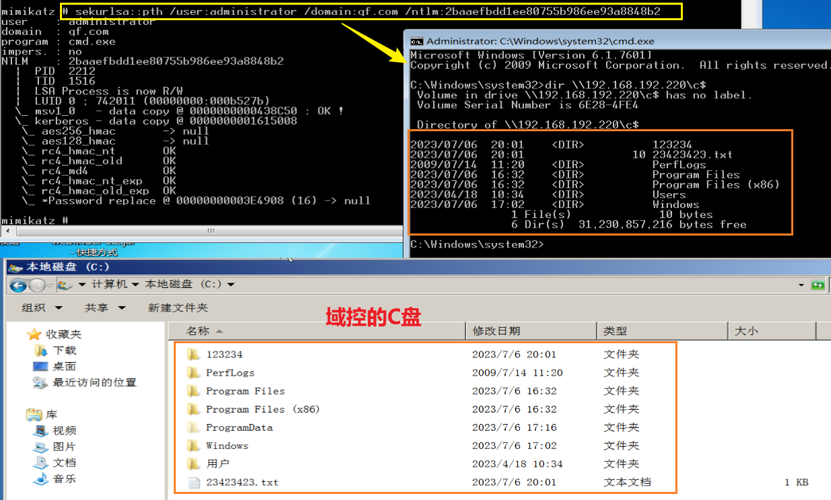Click date 2009/7/14 11:20 in PerfLogs row
831x500 pixels.
click(517, 373)
